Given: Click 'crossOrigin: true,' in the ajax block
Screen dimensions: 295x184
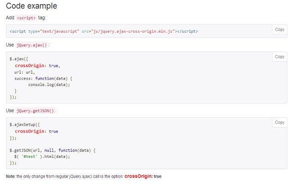Looking at the screenshot, I should click(37, 65).
